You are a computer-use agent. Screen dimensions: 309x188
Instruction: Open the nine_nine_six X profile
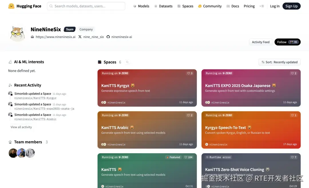coord(91,37)
